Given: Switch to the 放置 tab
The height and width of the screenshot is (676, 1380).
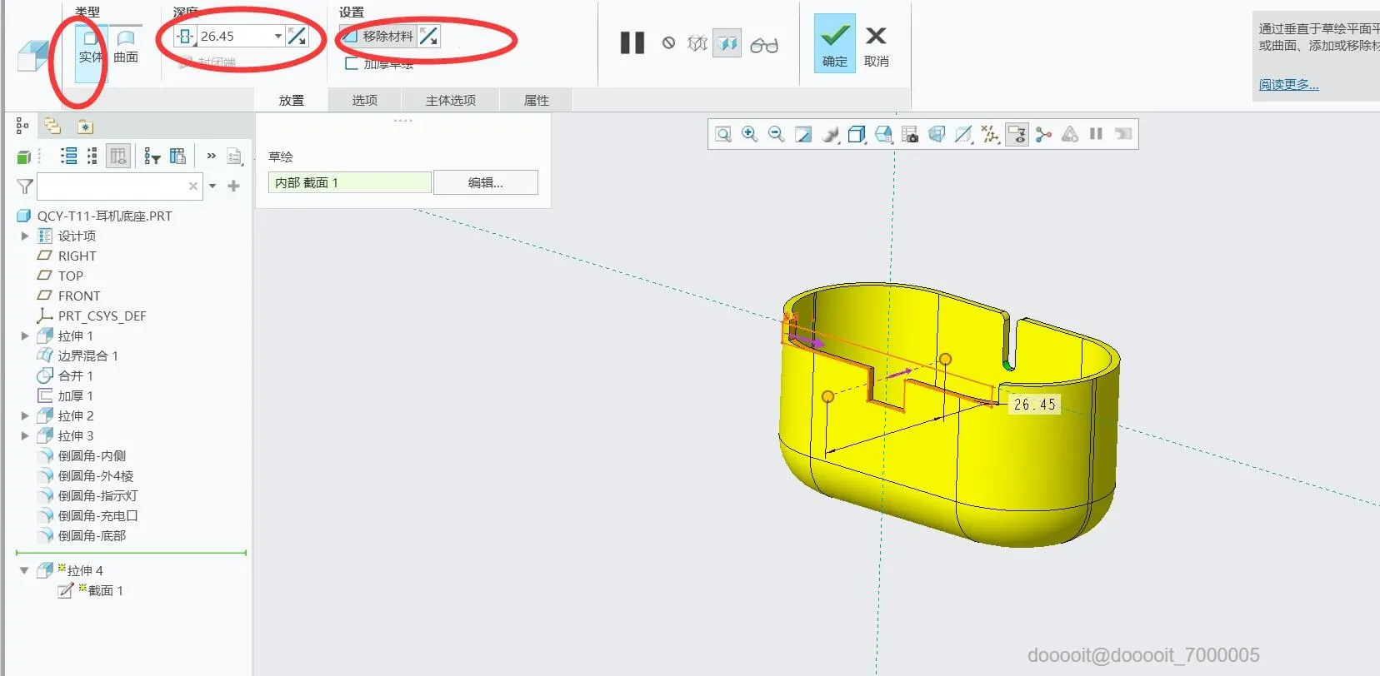Looking at the screenshot, I should click(291, 100).
